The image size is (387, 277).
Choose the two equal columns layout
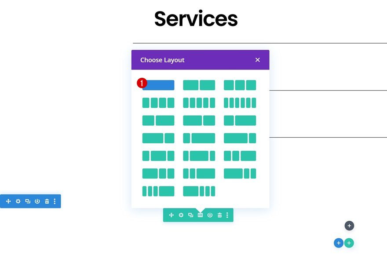(199, 85)
